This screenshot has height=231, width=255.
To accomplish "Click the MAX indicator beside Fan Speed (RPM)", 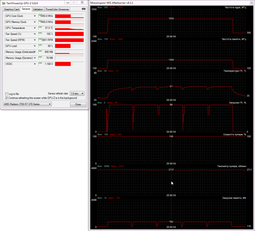I will tap(40, 39).
